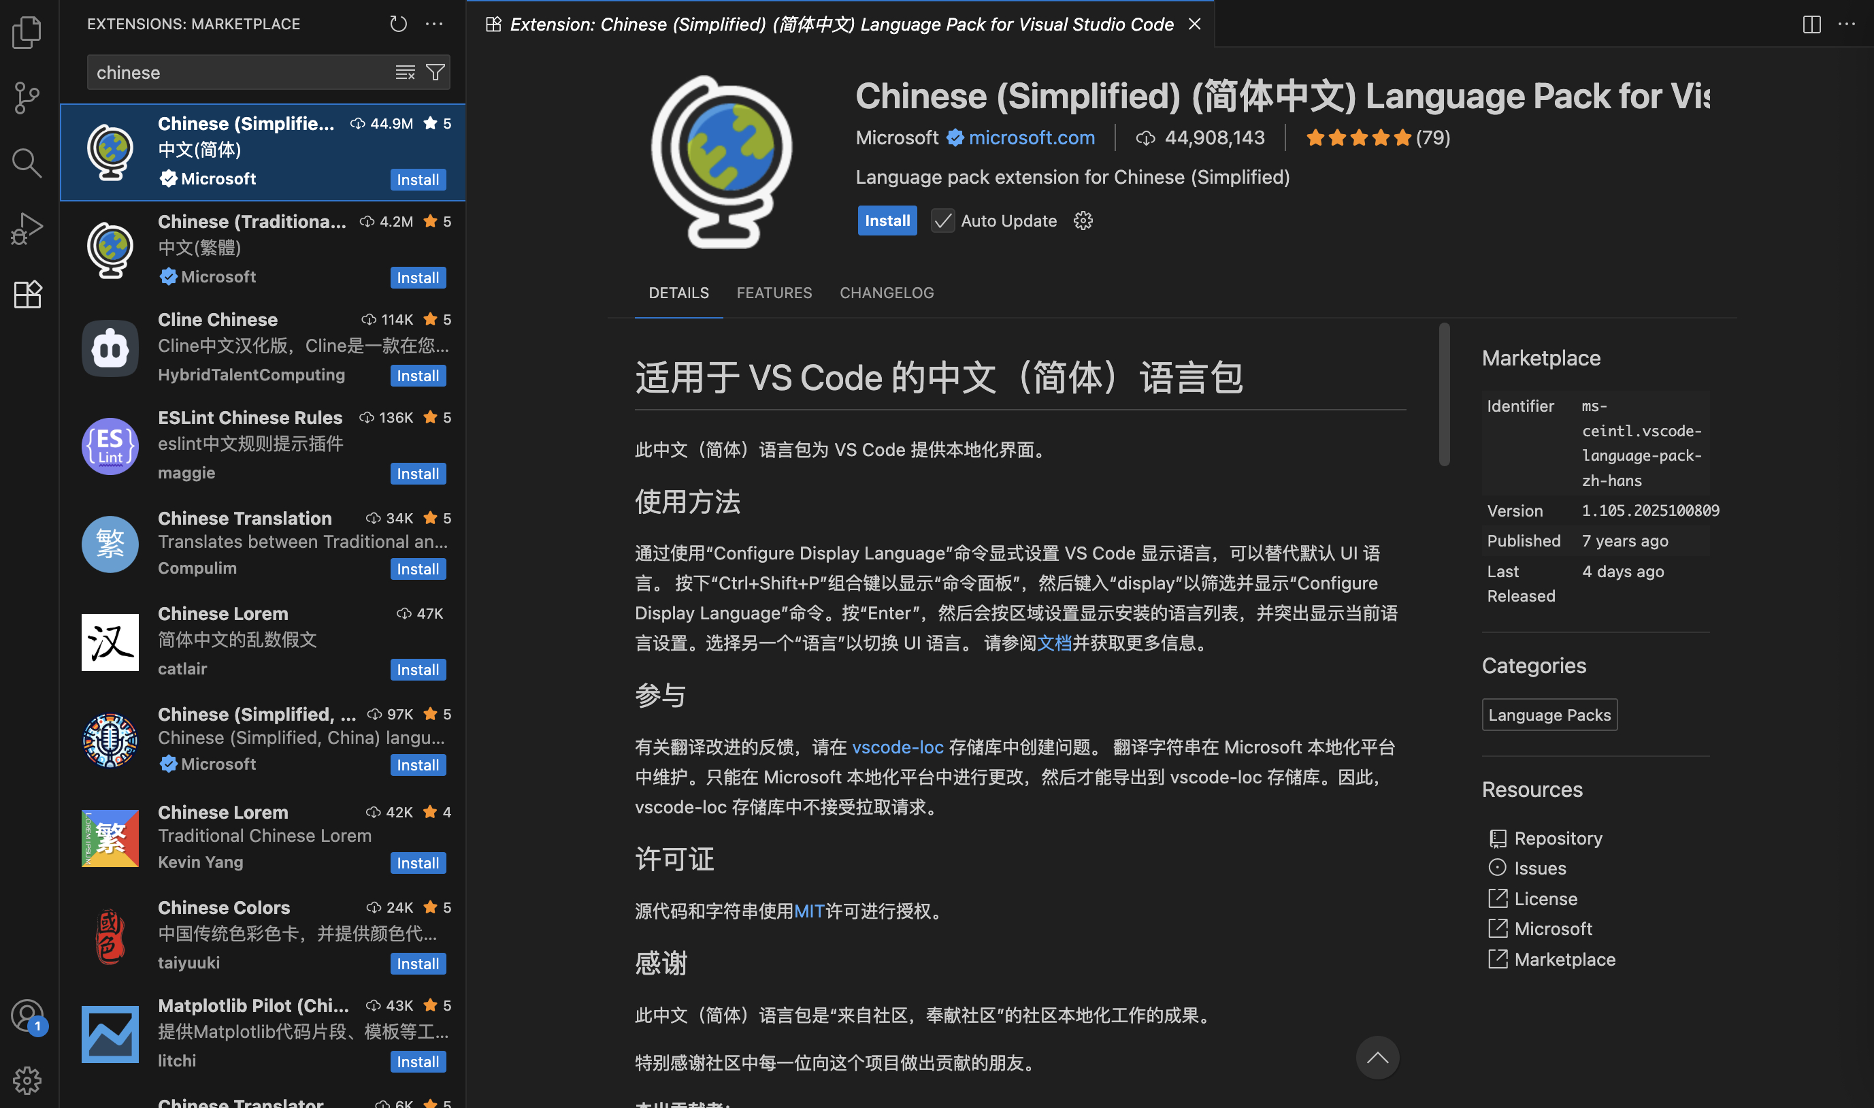Open the Search view in activity bar
This screenshot has height=1108, width=1874.
click(x=27, y=162)
